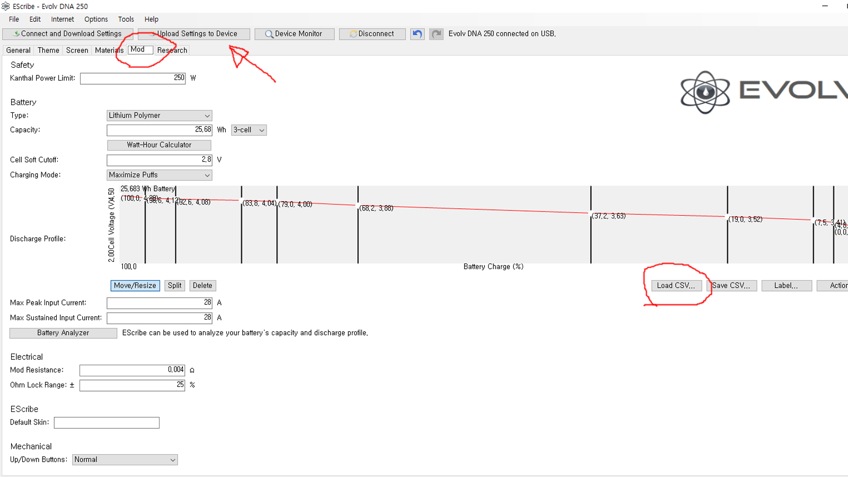Screen dimensions: 848x477
Task: Click the Load CSV... button
Action: [676, 286]
